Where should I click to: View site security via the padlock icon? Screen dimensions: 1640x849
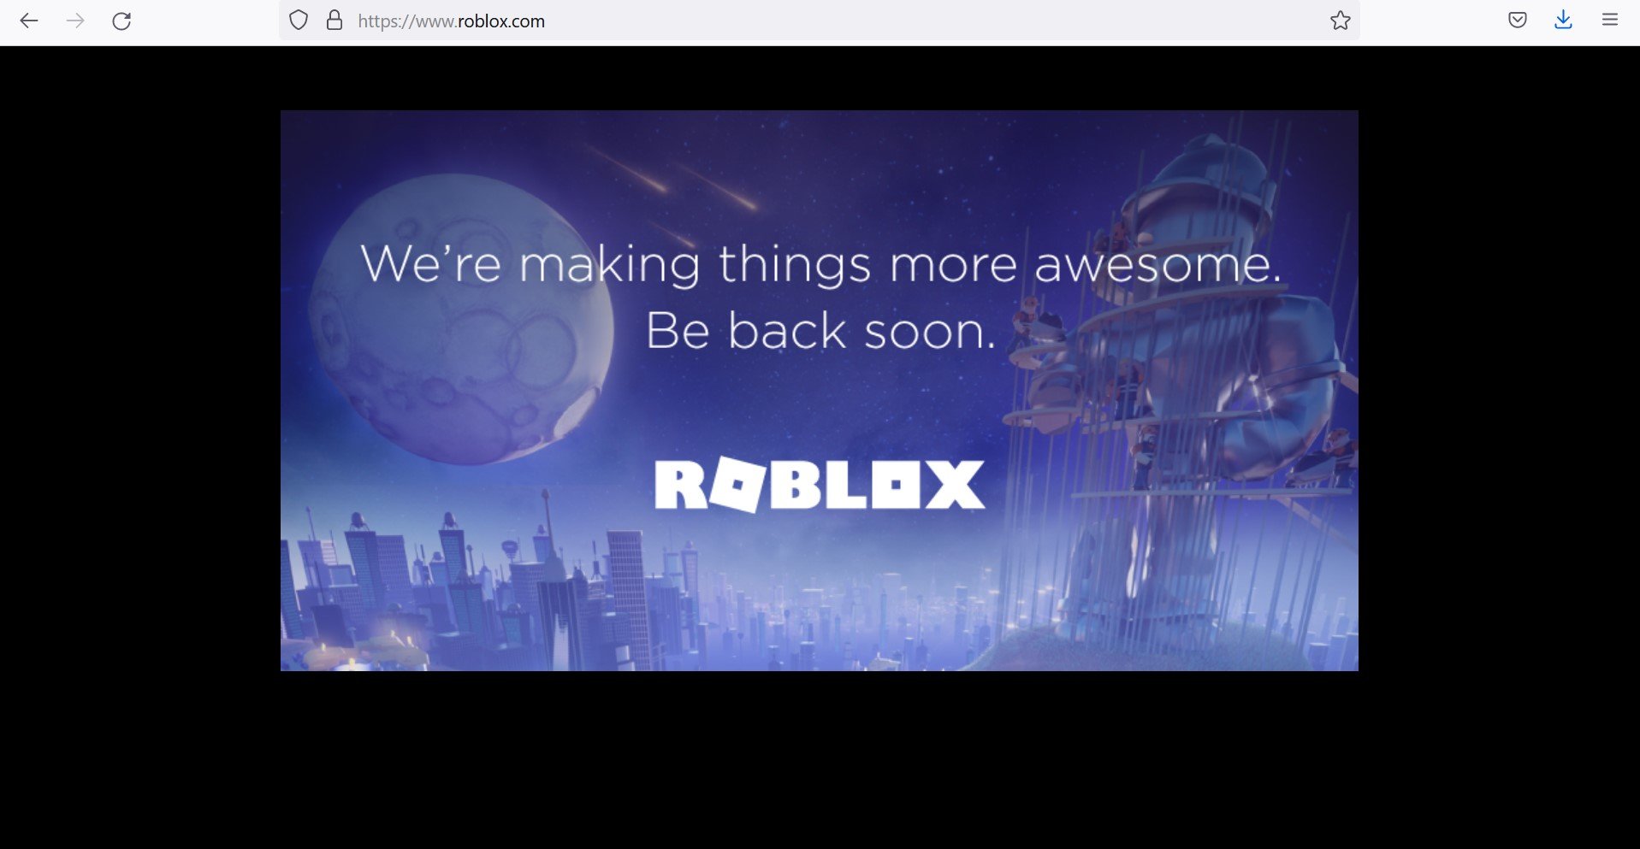335,21
